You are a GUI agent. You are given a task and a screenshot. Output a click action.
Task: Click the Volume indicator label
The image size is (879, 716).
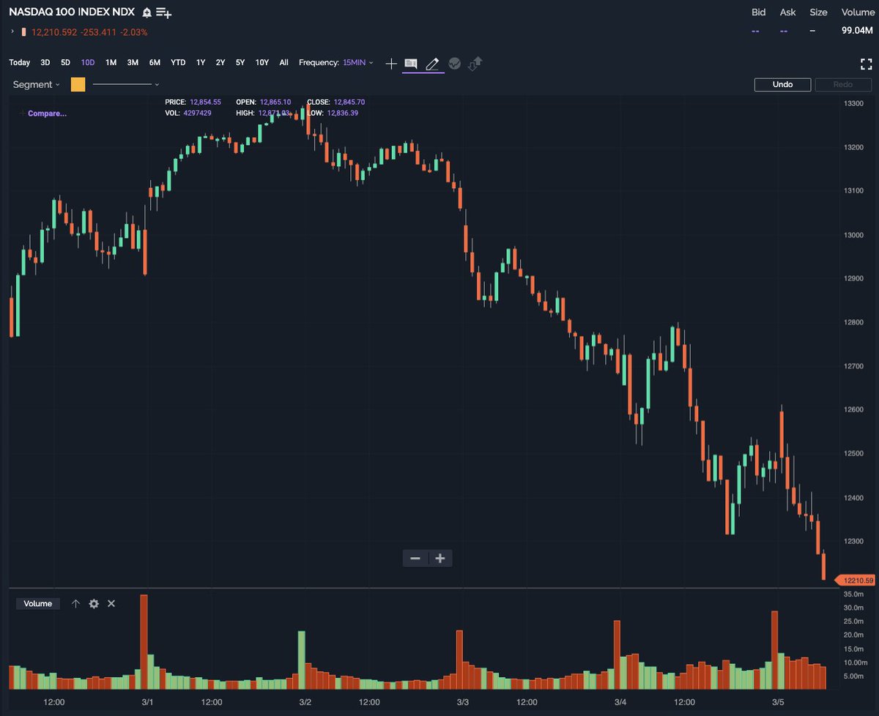coord(38,604)
